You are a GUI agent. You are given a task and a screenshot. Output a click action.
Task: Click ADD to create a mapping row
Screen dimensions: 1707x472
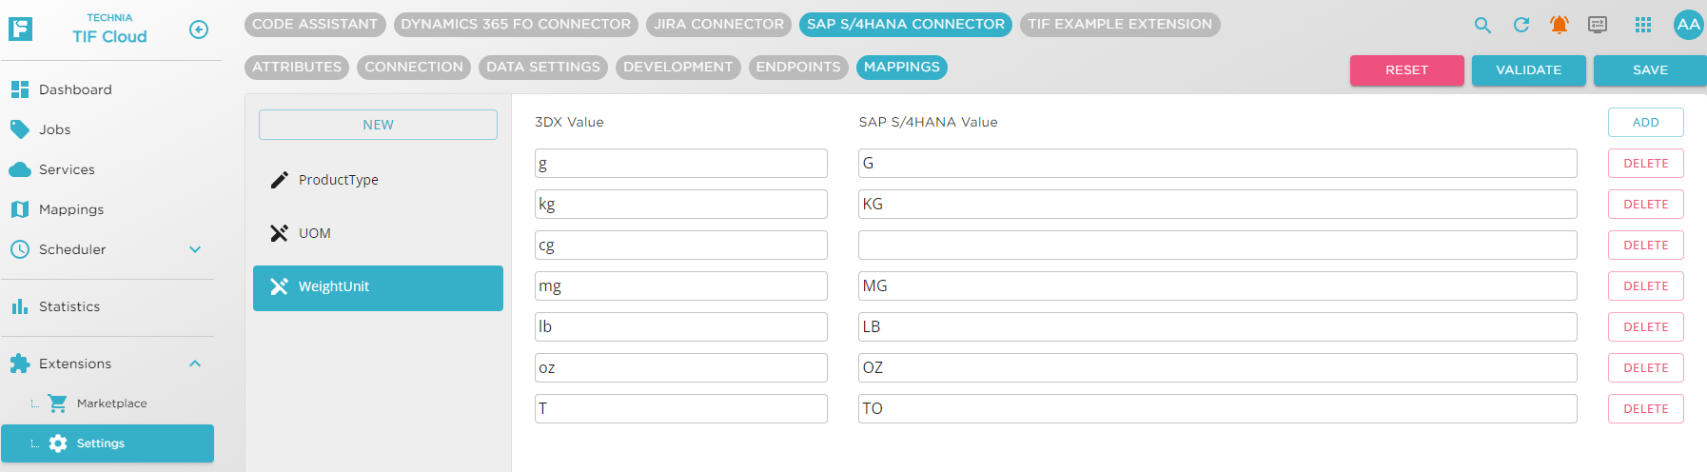click(1645, 123)
